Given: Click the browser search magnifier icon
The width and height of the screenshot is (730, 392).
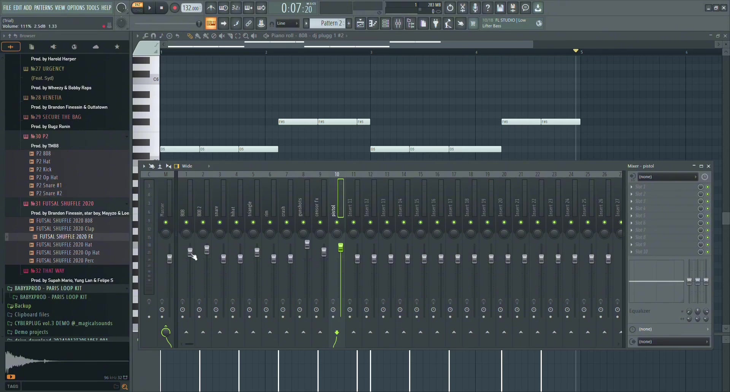Looking at the screenshot, I should pos(124,387).
